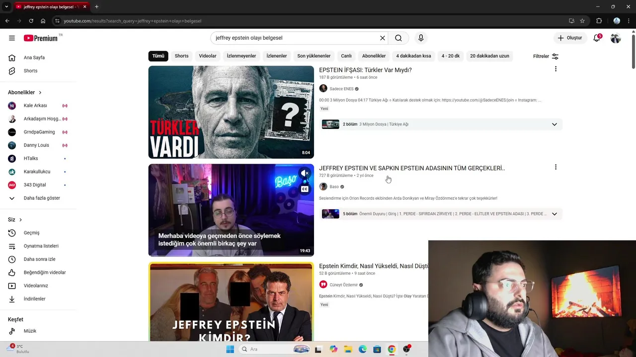
Task: Go back in browser history
Action: 7,21
